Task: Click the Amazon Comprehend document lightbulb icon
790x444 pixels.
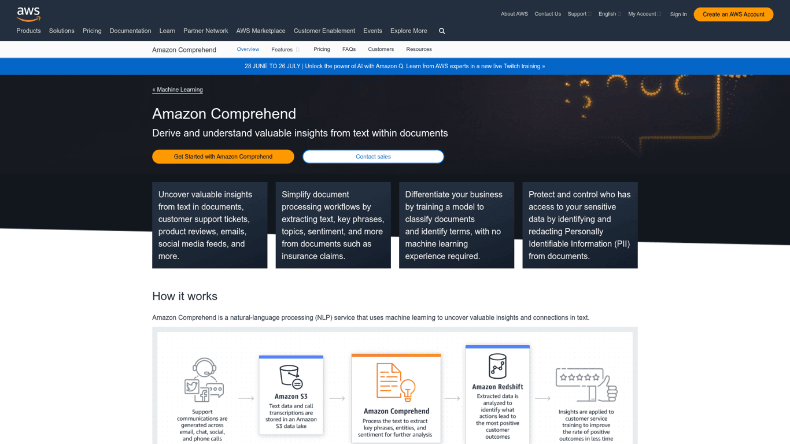Action: click(x=396, y=382)
